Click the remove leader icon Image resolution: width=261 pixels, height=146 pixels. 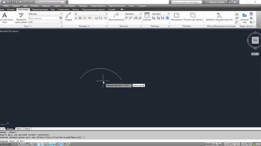click(131, 18)
